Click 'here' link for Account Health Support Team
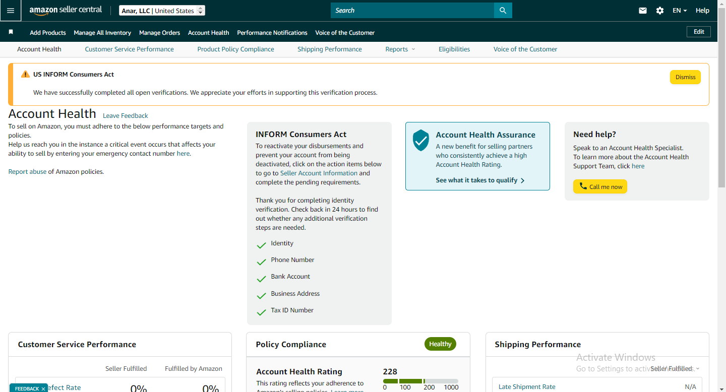The width and height of the screenshot is (726, 392). click(x=638, y=166)
